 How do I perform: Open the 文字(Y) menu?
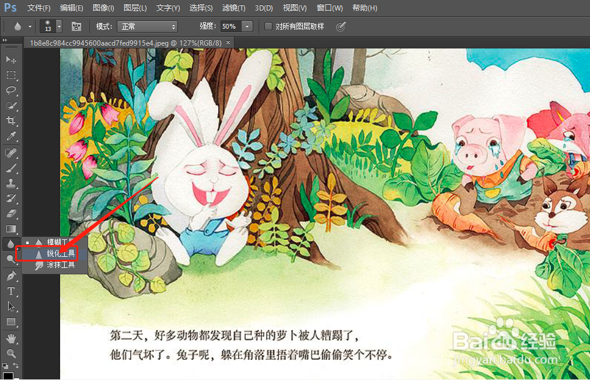coord(168,8)
